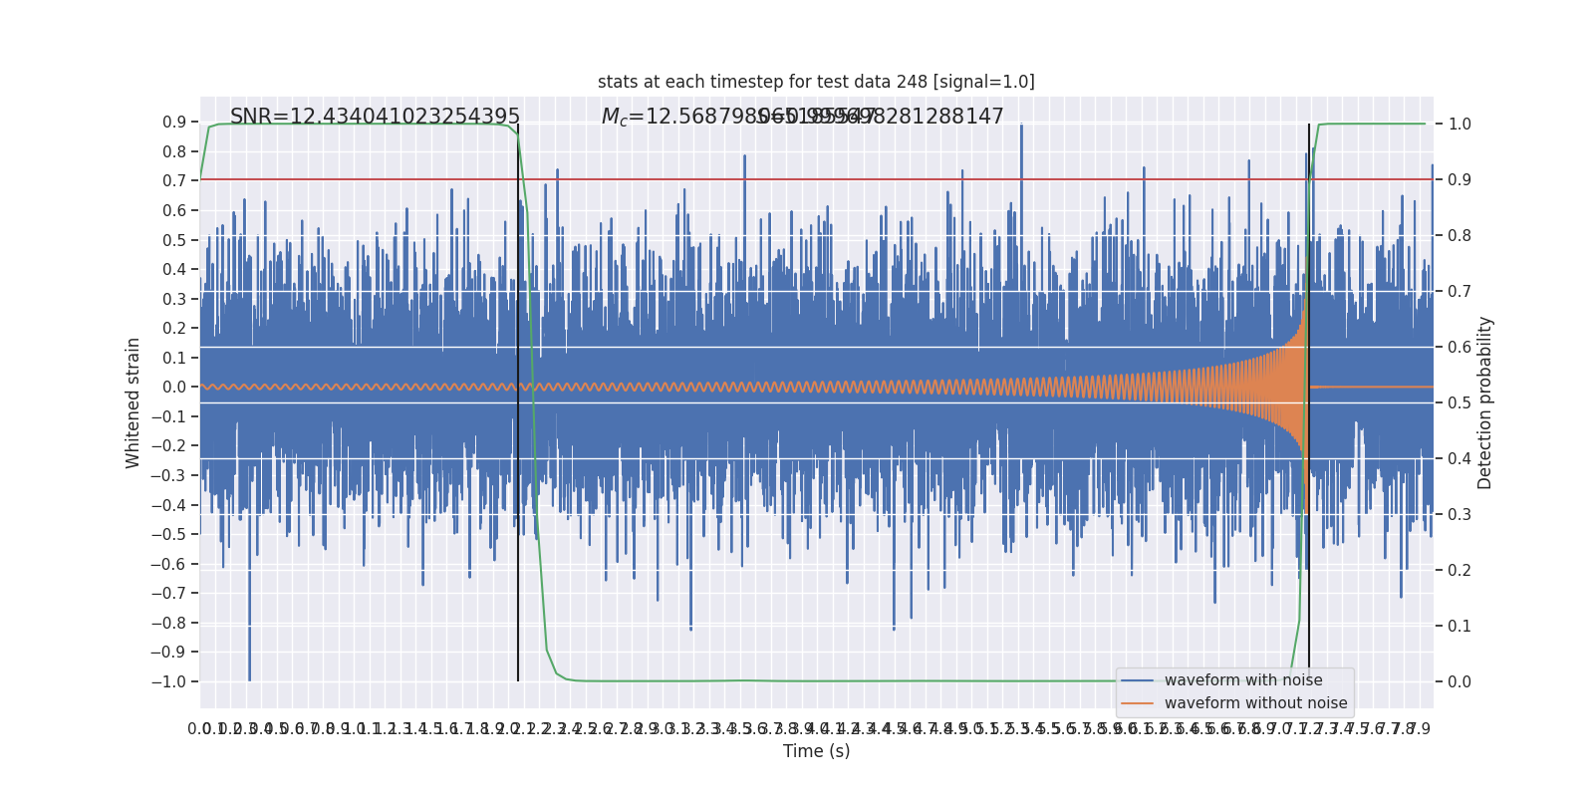Click the orange legend line swatch

pos(1138,703)
